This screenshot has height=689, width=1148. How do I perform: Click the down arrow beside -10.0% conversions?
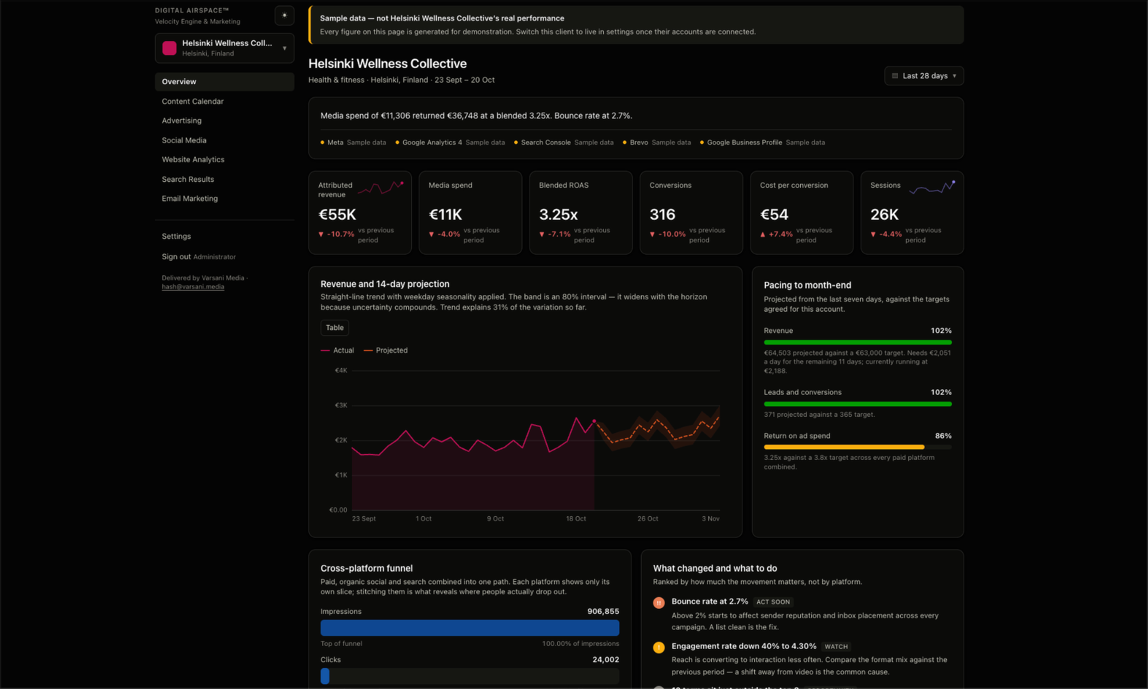[x=652, y=234]
